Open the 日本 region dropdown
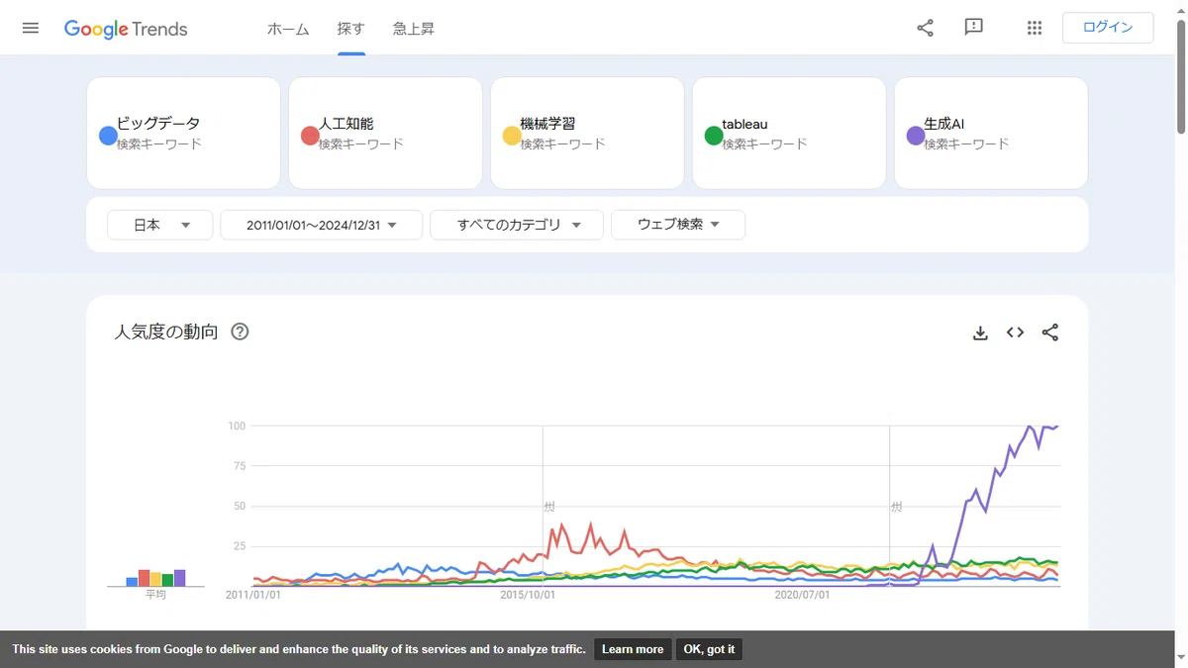 [x=159, y=225]
